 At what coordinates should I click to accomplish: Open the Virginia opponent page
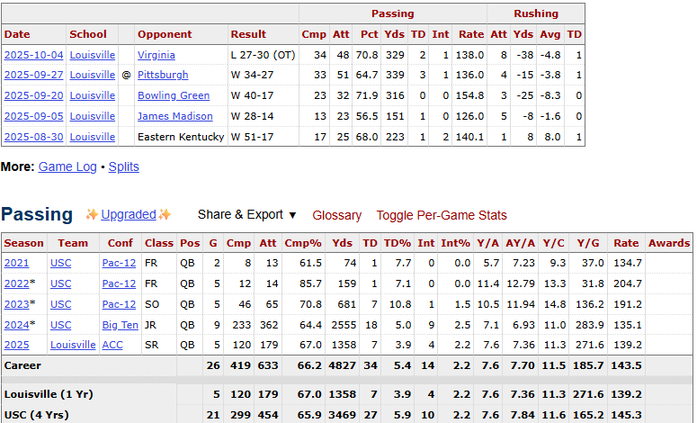156,55
